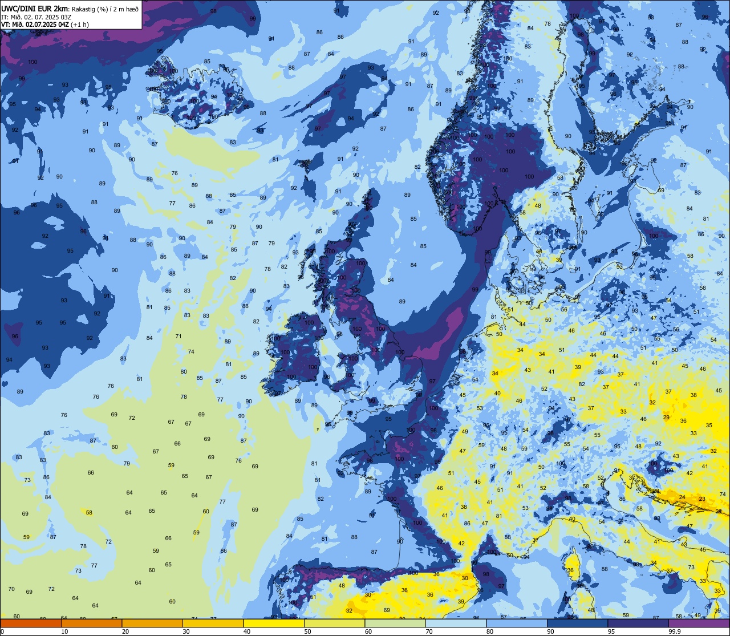Click the legend tick label '10'
730x636 pixels.
pos(64,631)
